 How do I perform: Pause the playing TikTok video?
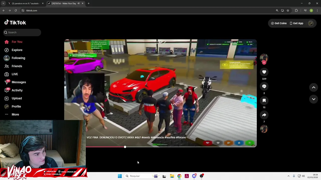point(160,93)
